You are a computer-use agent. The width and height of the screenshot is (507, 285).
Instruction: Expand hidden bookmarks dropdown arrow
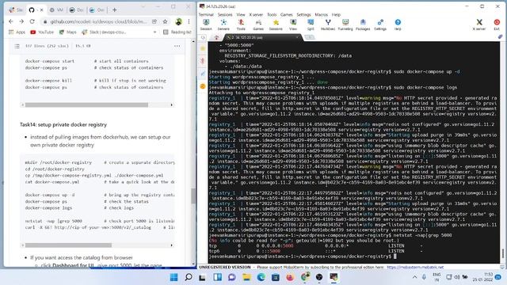pos(155,32)
